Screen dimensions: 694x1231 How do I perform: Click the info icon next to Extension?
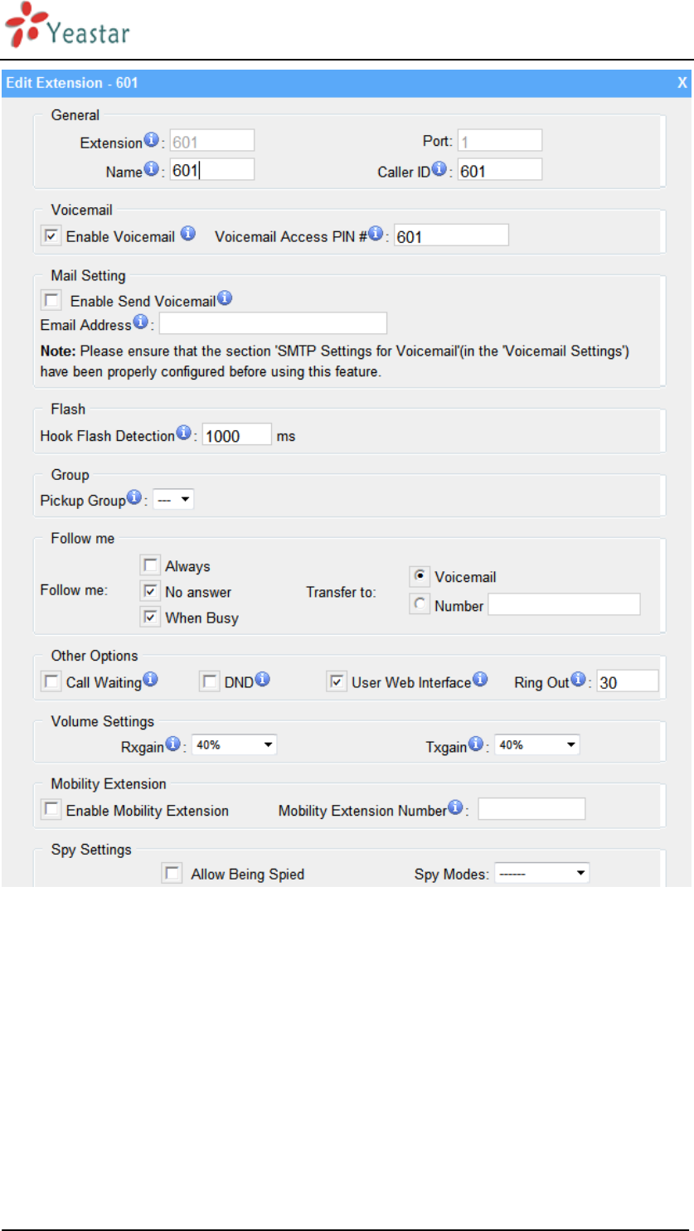click(151, 139)
